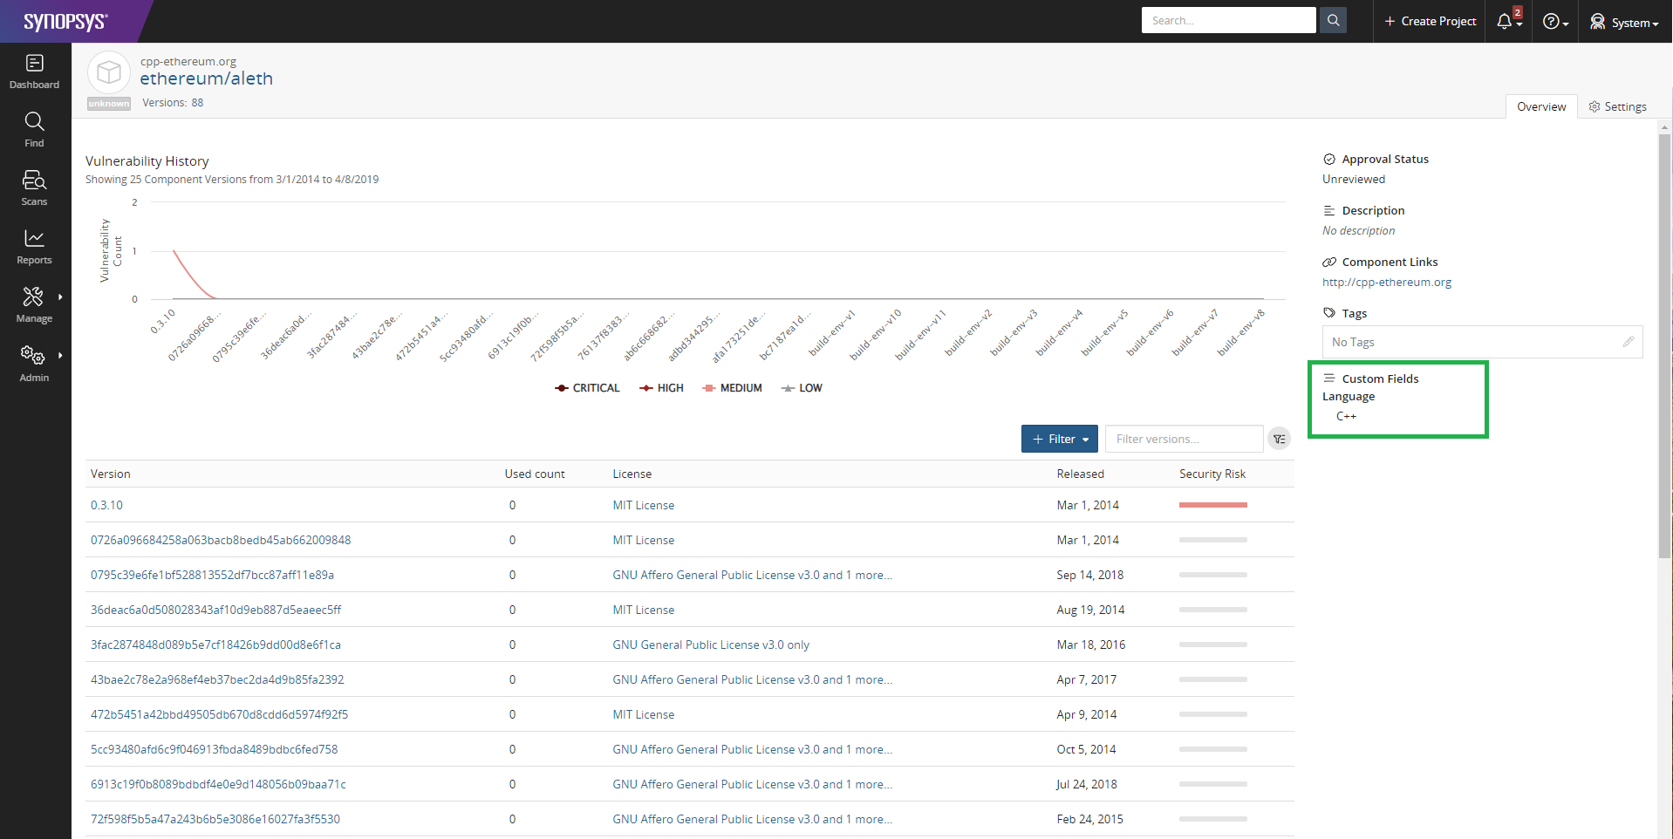Click the clear filters icon beside filter box
This screenshot has height=839, width=1673.
pos(1279,440)
